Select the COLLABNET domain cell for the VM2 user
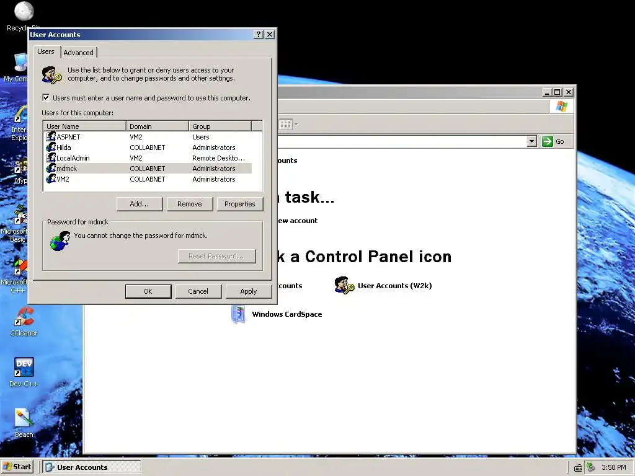635x476 pixels. point(148,179)
